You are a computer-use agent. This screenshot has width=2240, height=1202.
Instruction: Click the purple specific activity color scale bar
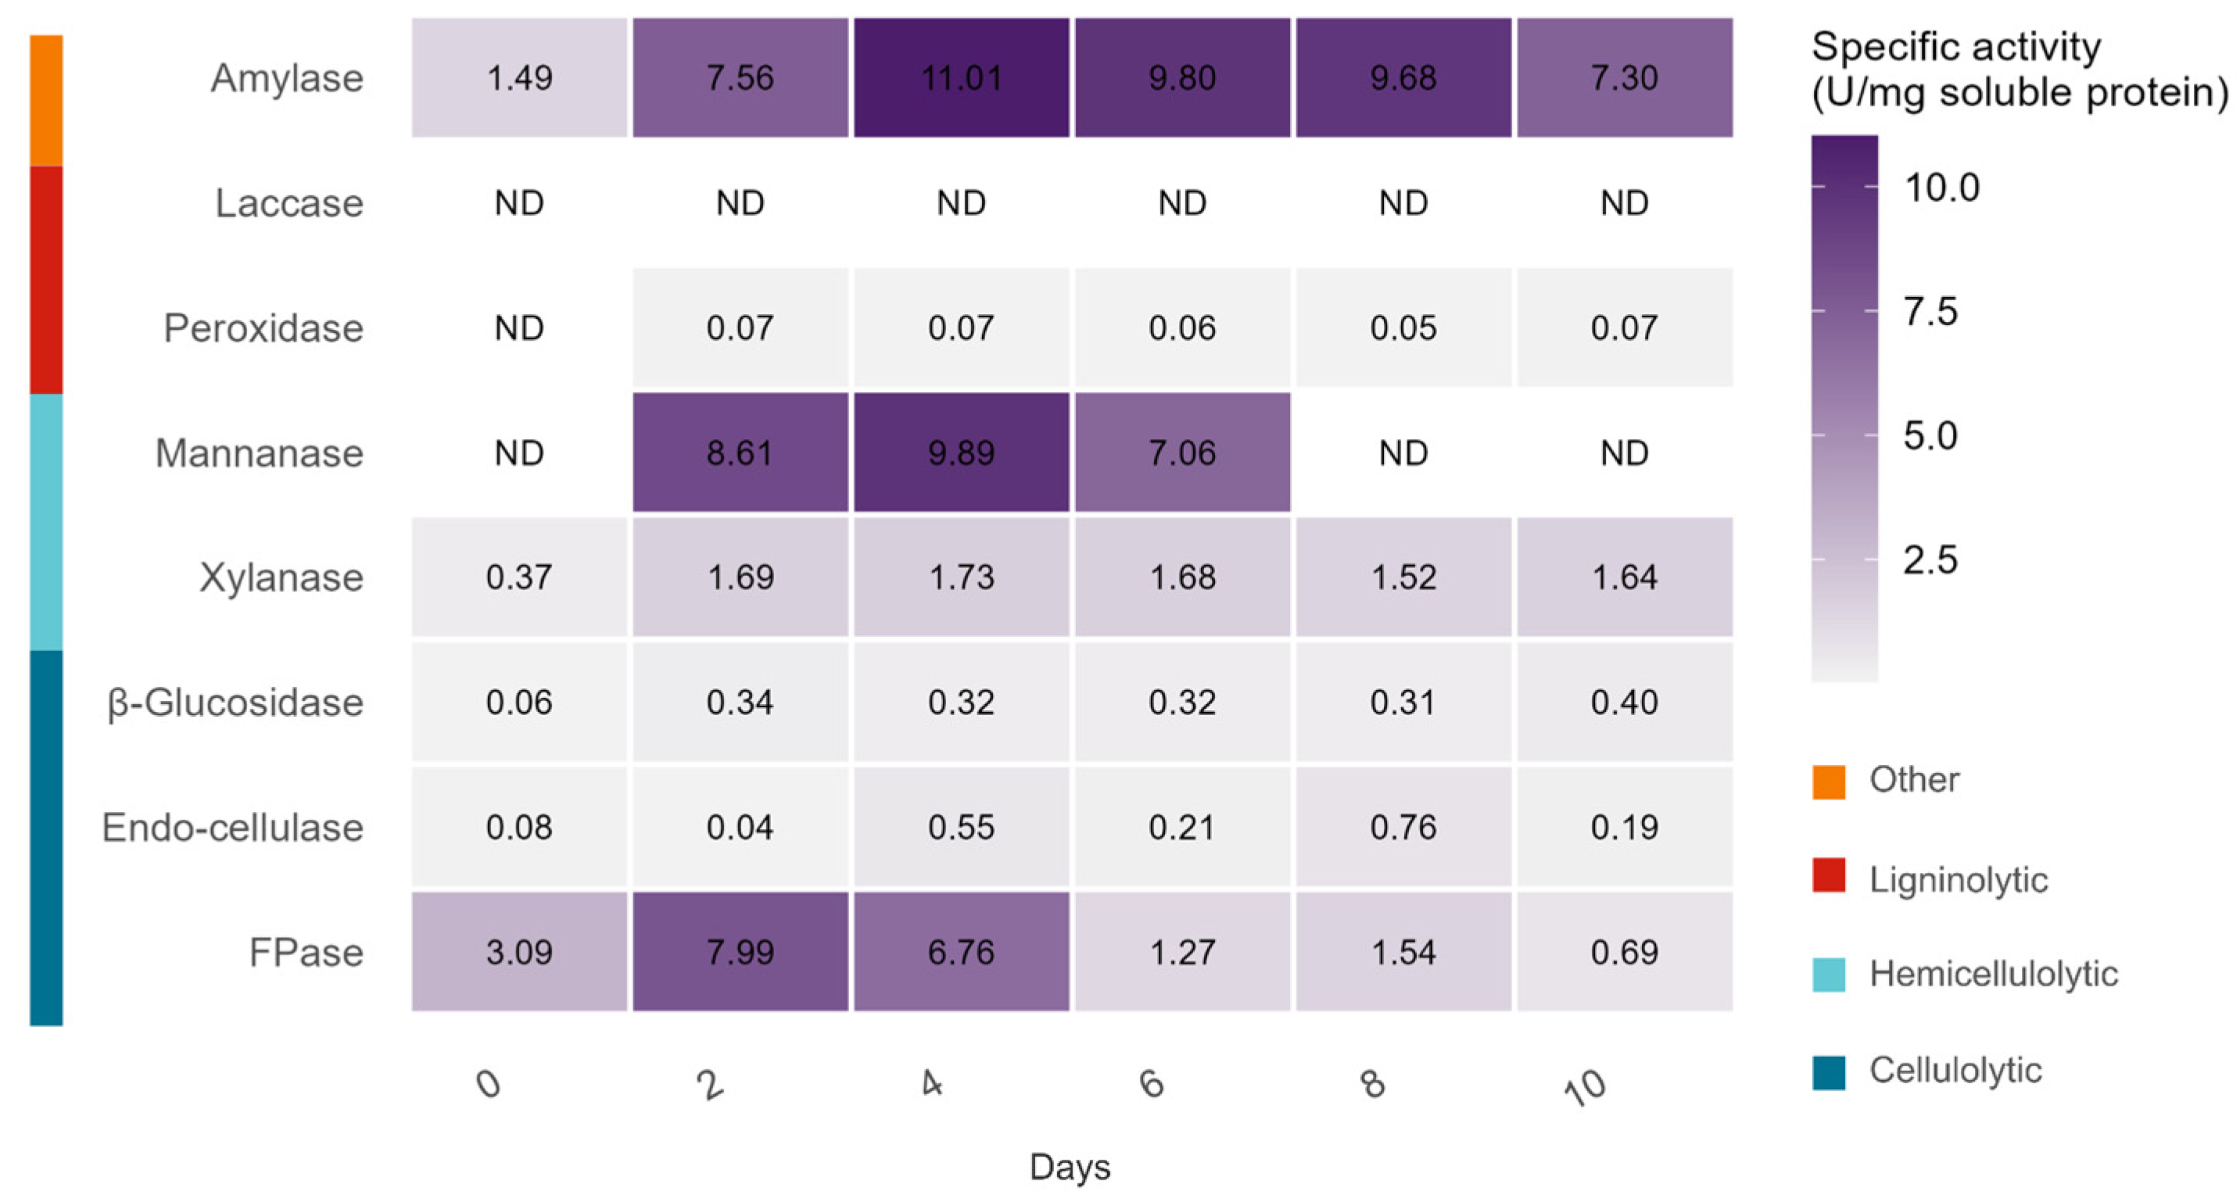[x=1844, y=409]
